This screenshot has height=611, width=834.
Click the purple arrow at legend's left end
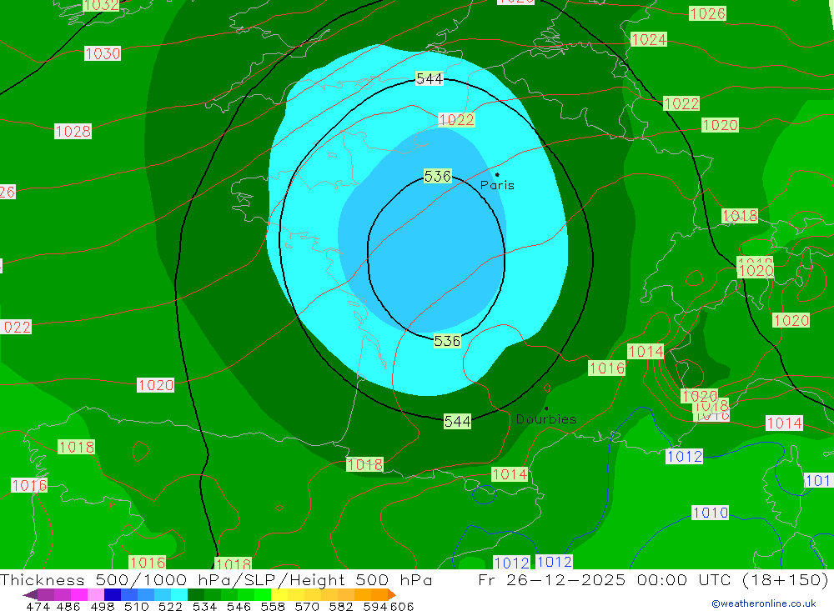click(x=30, y=594)
